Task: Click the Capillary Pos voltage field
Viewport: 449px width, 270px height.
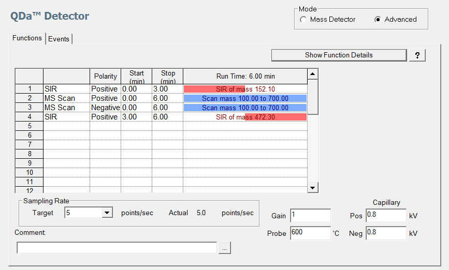Action: point(386,215)
